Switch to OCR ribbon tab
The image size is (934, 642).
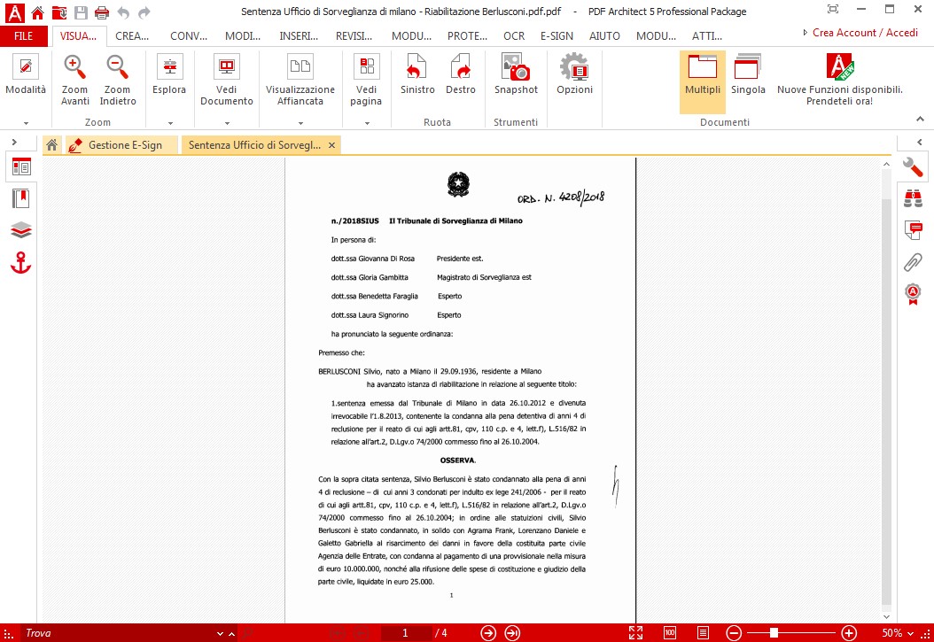513,36
